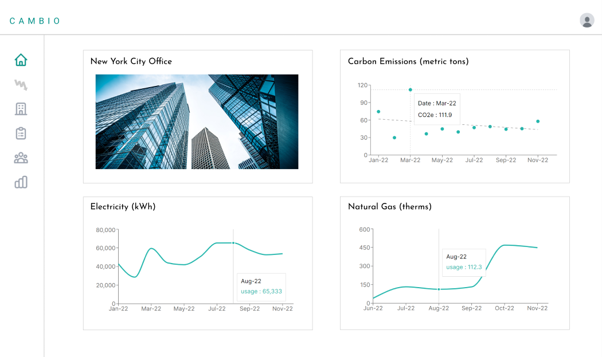602x357 pixels.
Task: Click the CAMBIO logo
Action: 35,21
